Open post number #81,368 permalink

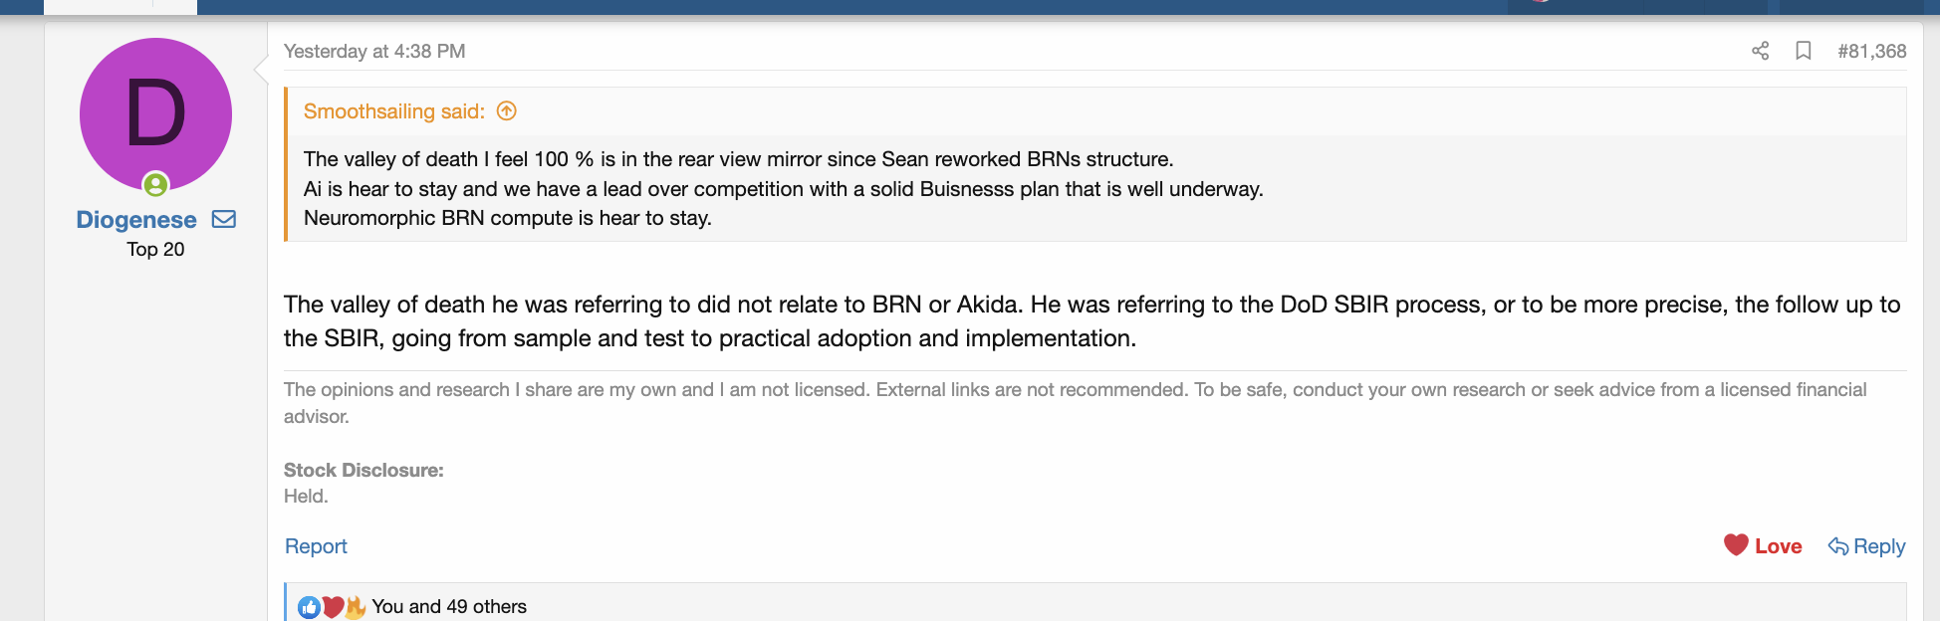click(1871, 51)
